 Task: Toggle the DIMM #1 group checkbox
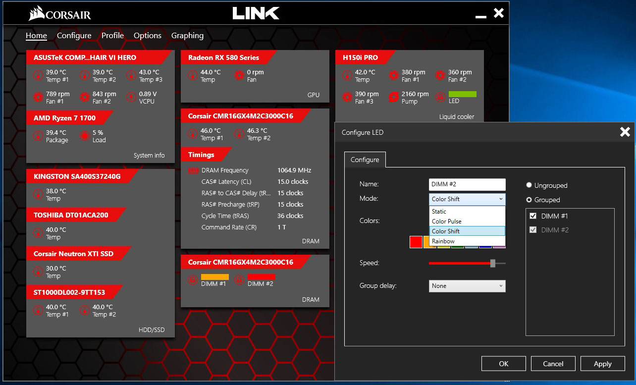533,216
